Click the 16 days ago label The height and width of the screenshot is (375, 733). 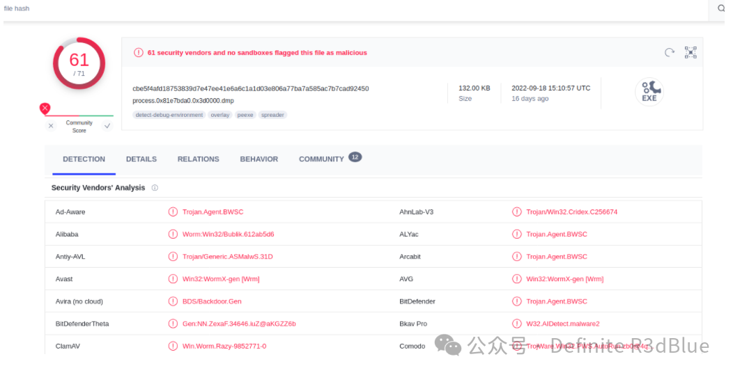[530, 99]
